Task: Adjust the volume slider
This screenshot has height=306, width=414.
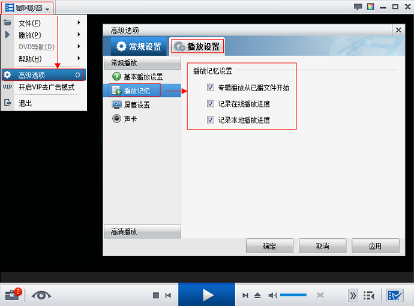Action: pos(293,295)
